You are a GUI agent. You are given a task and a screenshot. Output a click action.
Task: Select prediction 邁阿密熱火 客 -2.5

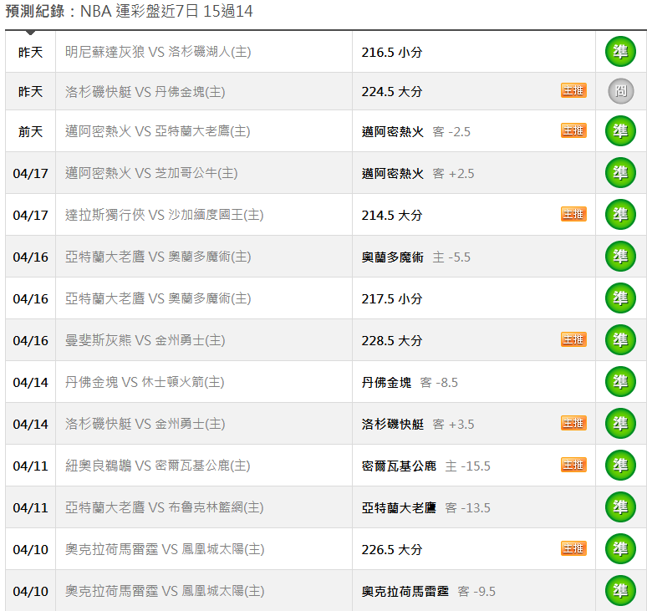click(416, 132)
